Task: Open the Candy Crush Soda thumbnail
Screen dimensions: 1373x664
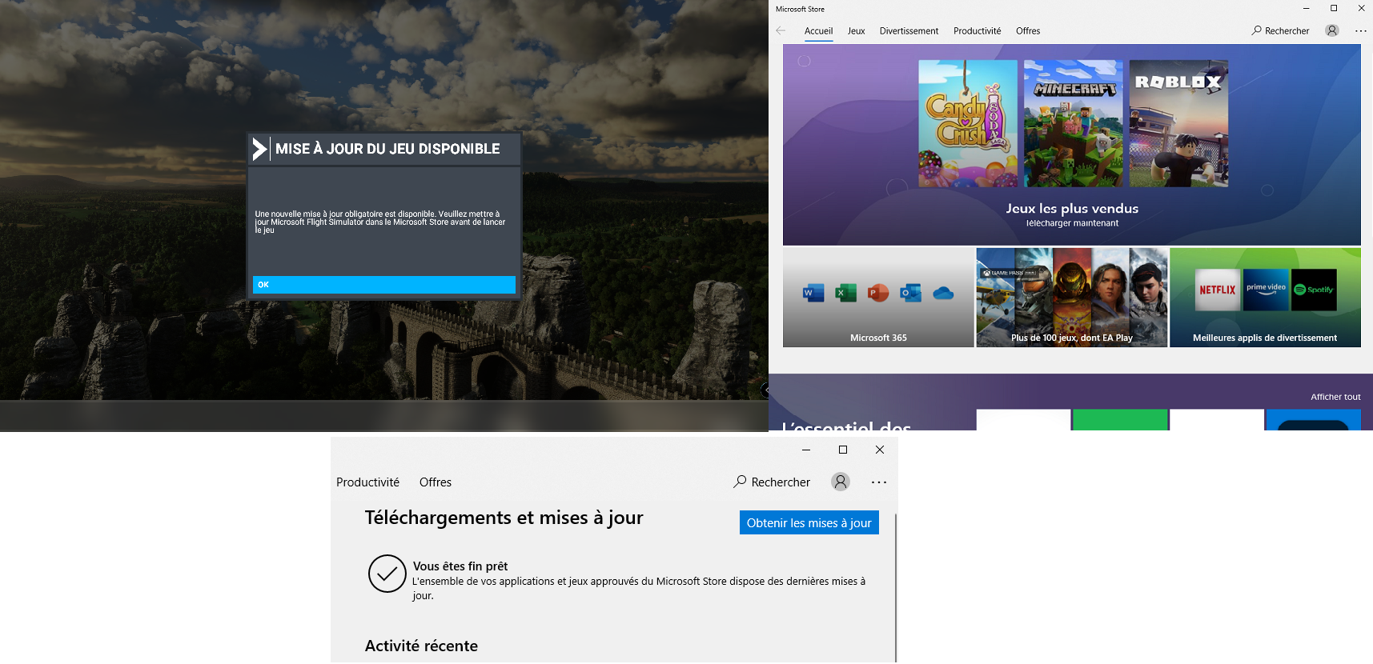Action: [x=968, y=123]
